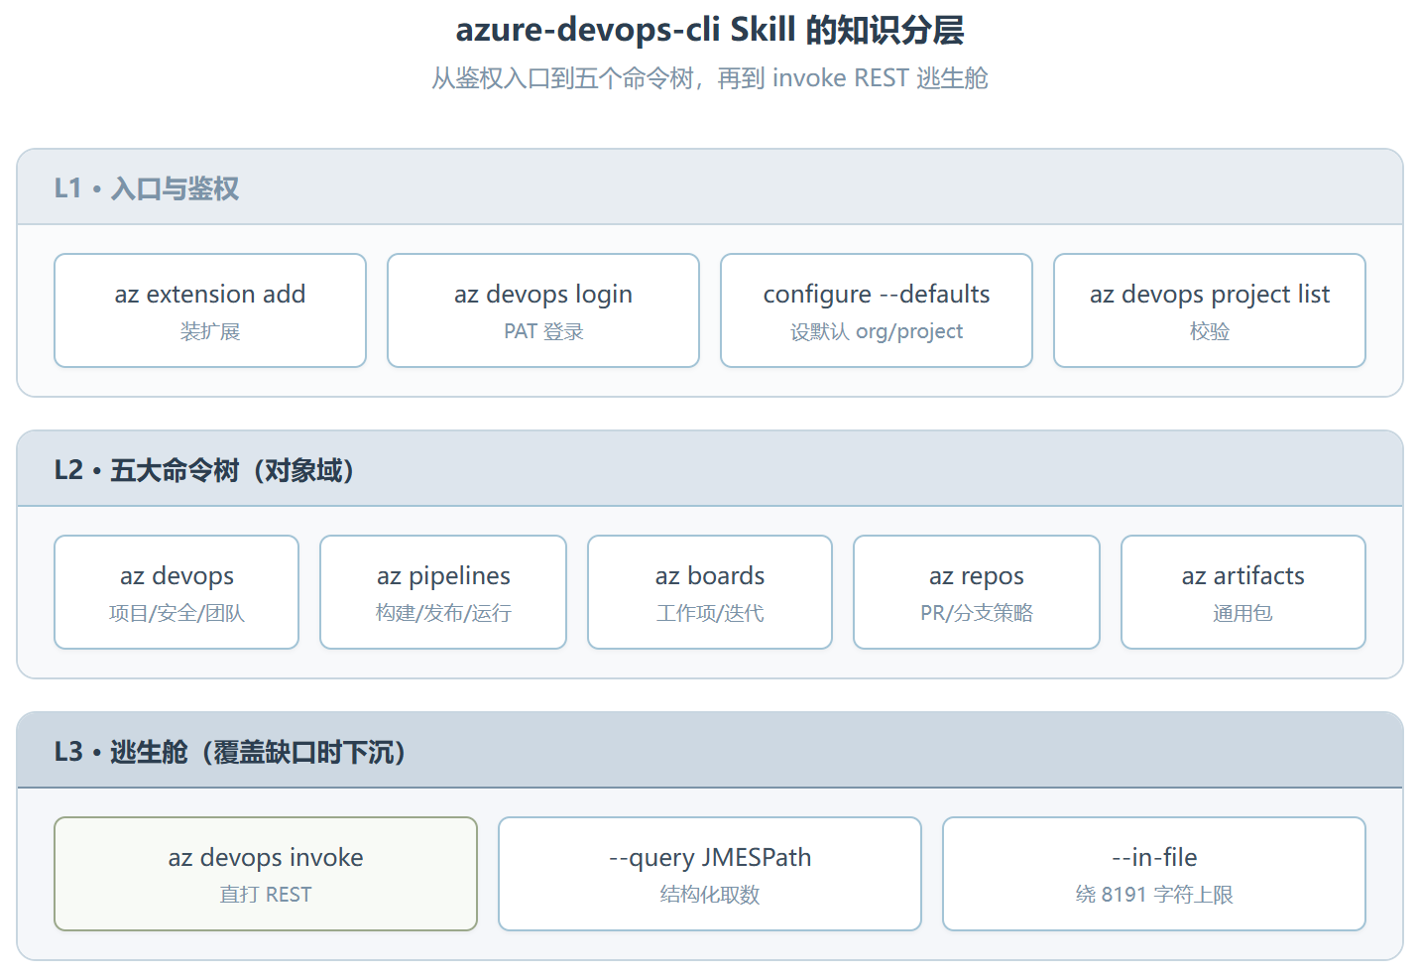Click the 'az boards' card
The image size is (1418, 976).
710,592
